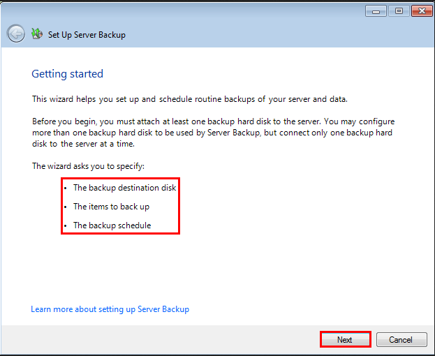Screen dimensions: 435x356
Task: Close the Set Up Server Backup wizard
Action: tap(421, 11)
